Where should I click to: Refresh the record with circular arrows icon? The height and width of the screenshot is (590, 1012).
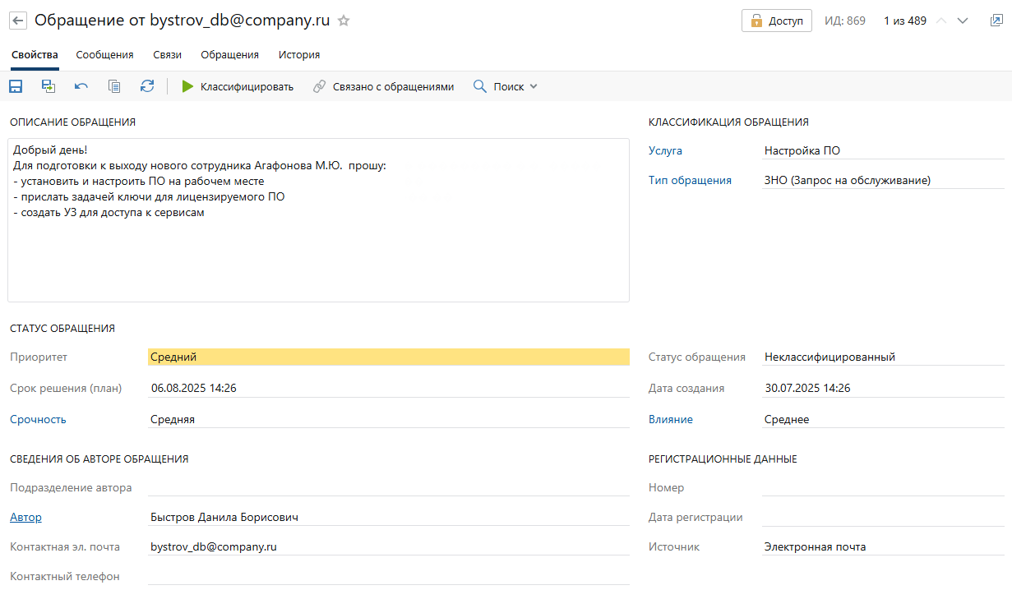coord(147,86)
